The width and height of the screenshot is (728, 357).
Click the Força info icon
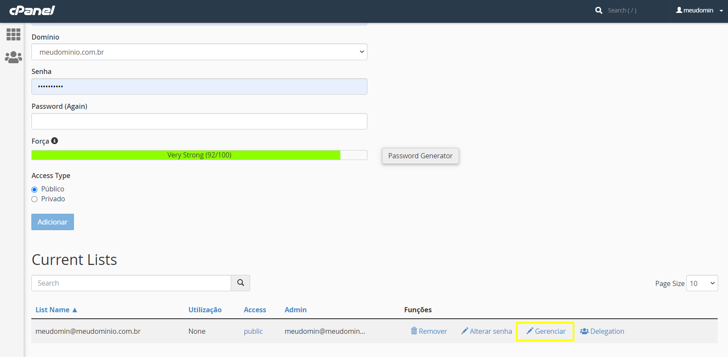click(x=55, y=141)
